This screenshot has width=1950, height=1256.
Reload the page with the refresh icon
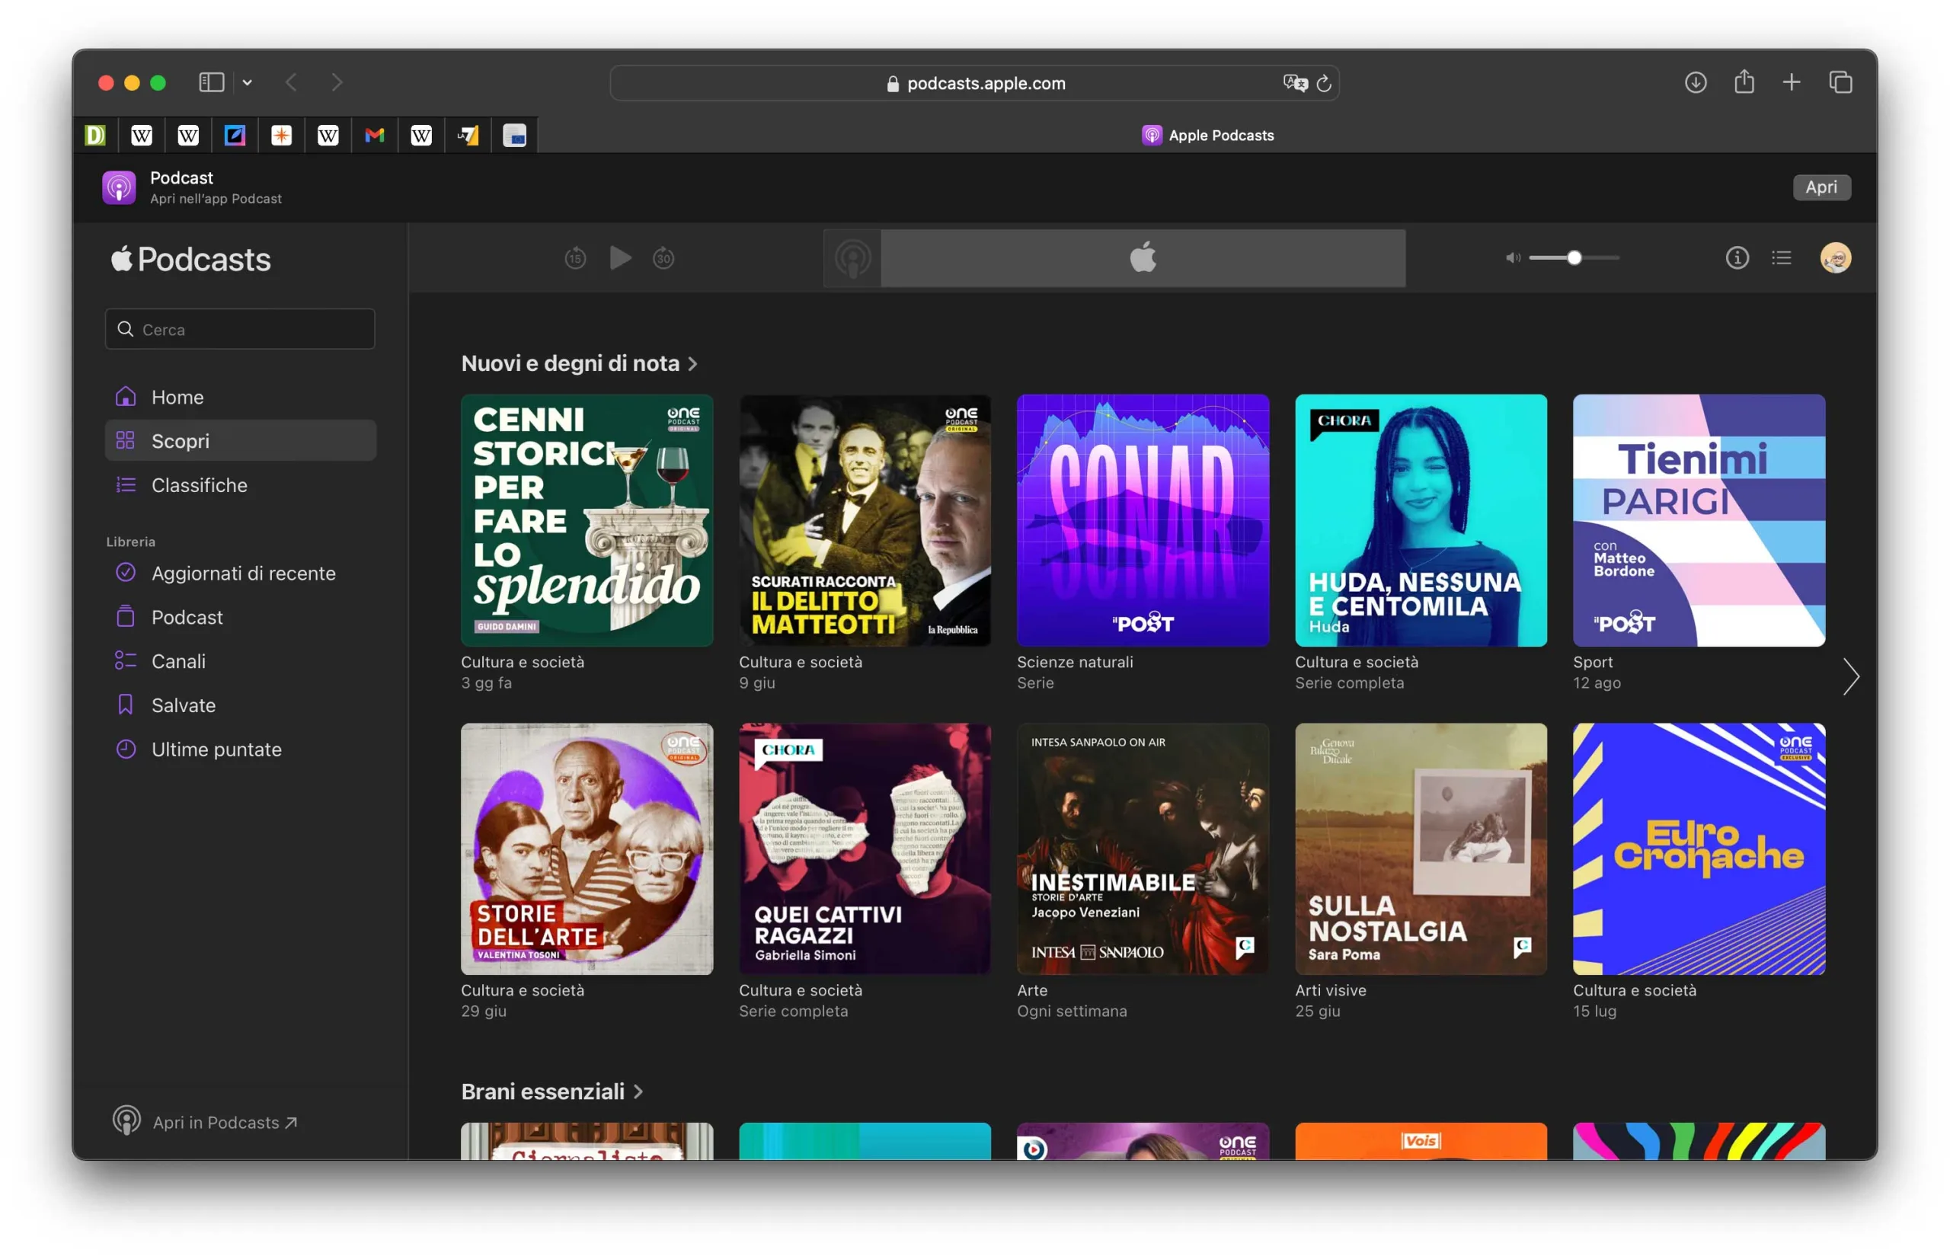pyautogui.click(x=1324, y=83)
